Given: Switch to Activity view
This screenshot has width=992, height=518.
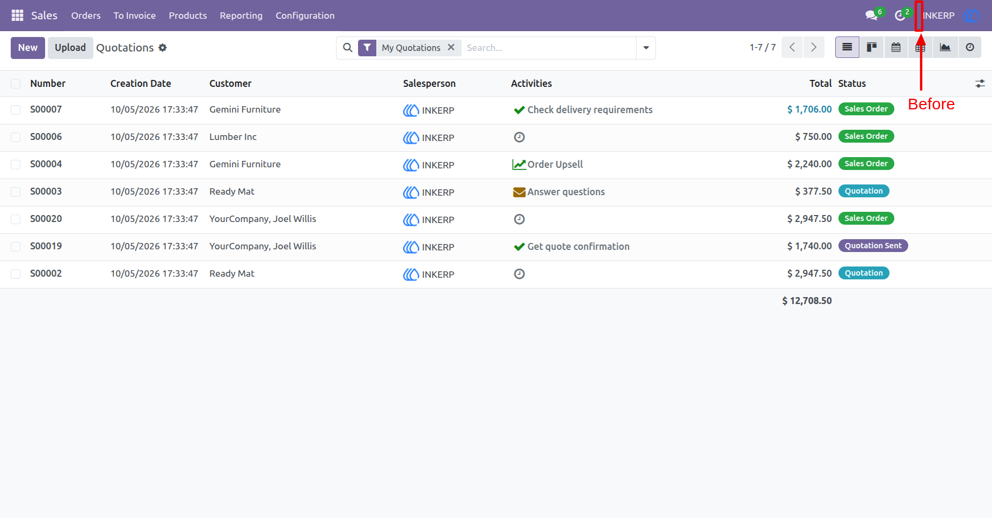Looking at the screenshot, I should [970, 47].
